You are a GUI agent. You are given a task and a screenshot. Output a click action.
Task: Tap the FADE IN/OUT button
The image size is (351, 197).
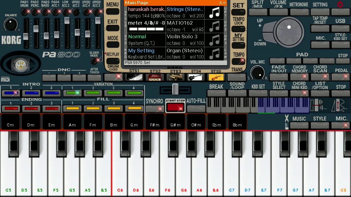pyautogui.click(x=279, y=77)
